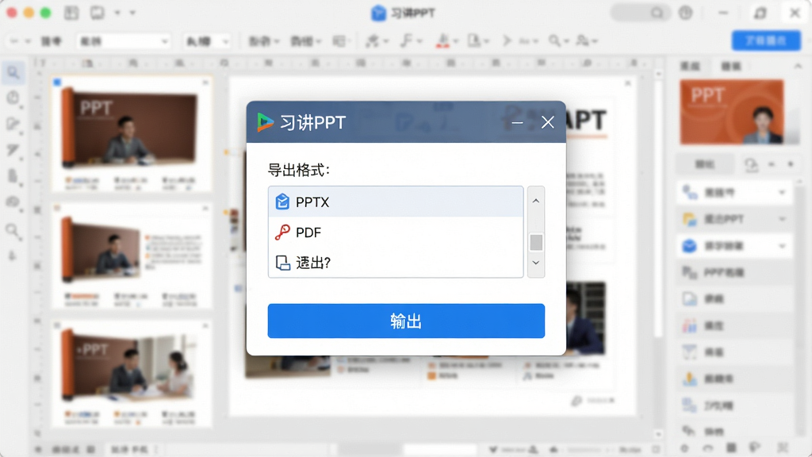Click the document icon in the third format row
Viewport: 812px width, 457px height.
pos(283,263)
